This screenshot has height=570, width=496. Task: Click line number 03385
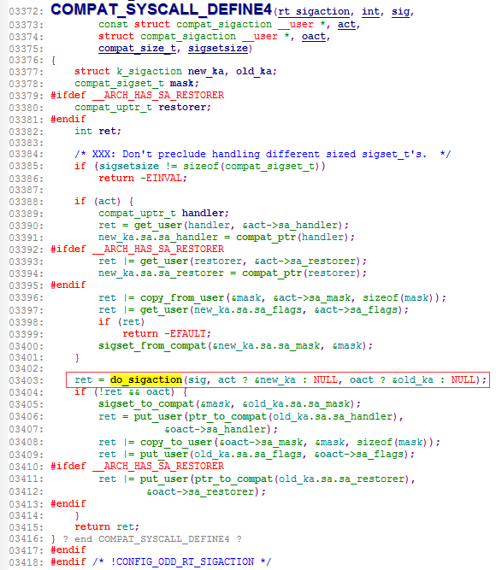[x=26, y=166]
